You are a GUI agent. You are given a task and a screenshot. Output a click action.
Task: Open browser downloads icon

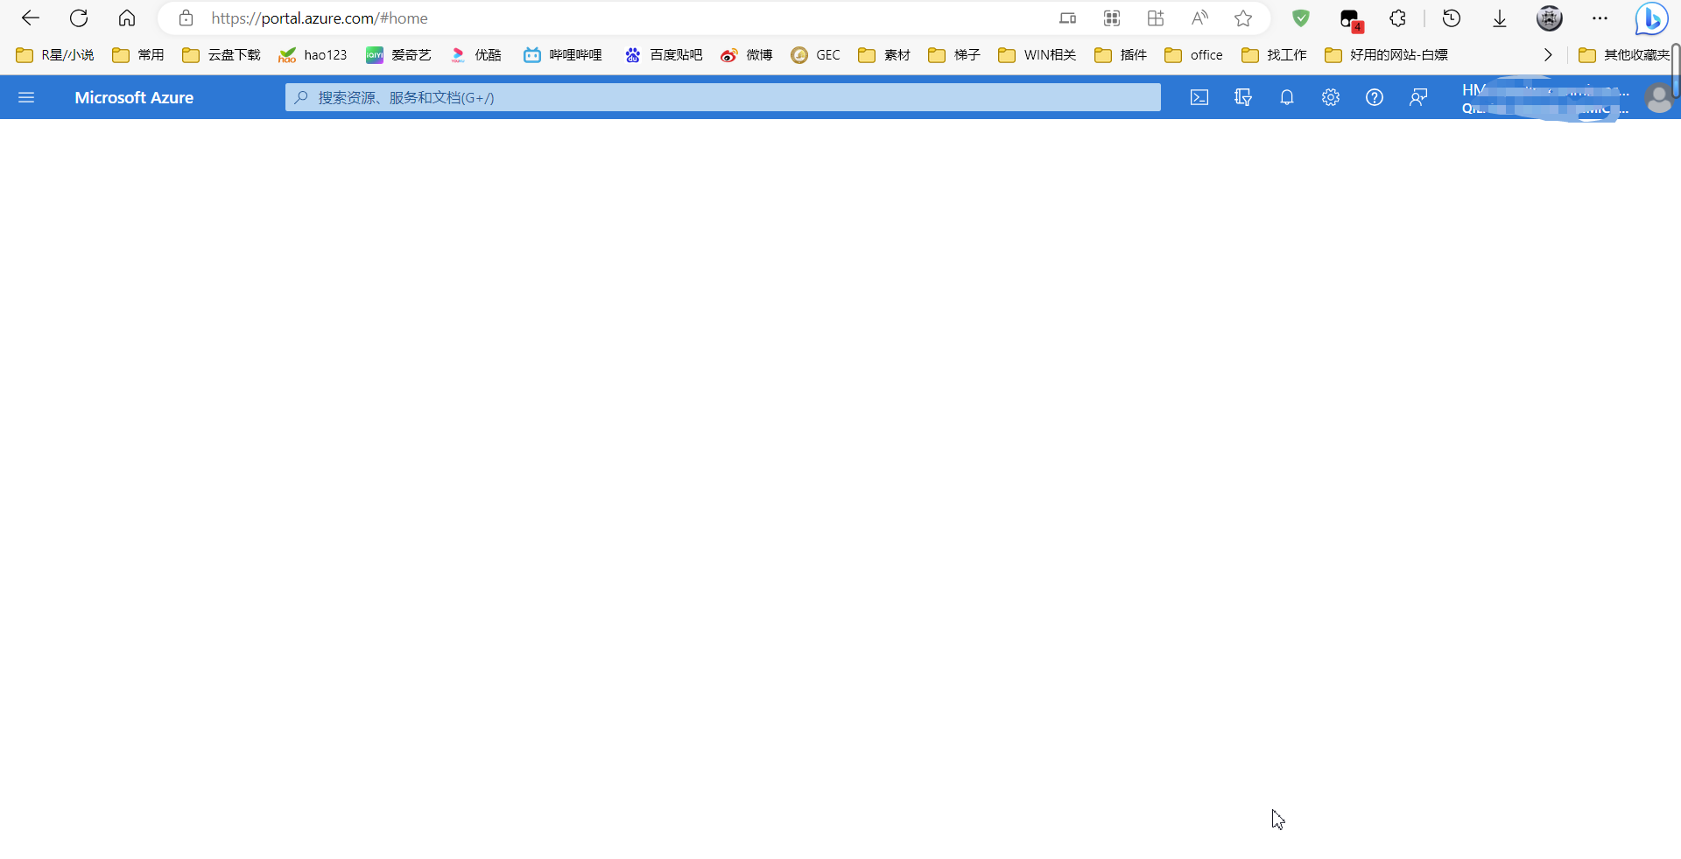(x=1500, y=18)
